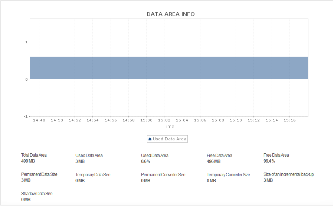This screenshot has height=207, width=334.
Task: Select the 14:48 time axis label
Action: tap(39, 120)
